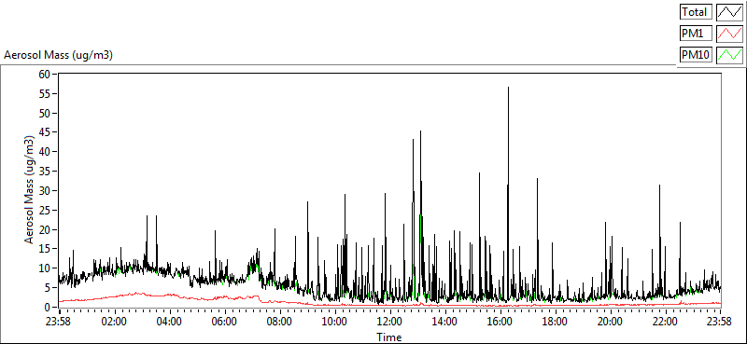
Task: Click the 30 tick label on Y axis
Action: pos(45,191)
